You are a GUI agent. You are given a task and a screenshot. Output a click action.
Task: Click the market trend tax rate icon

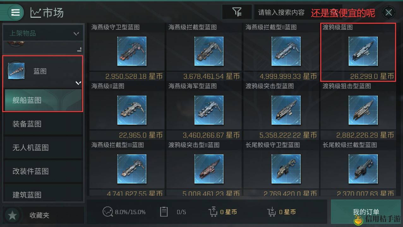pyautogui.click(x=108, y=212)
